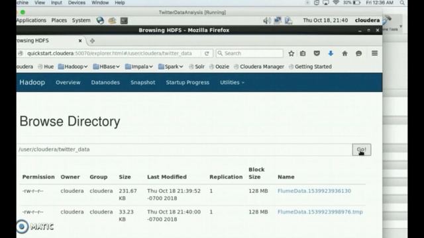The width and height of the screenshot is (424, 238).
Task: Open the Utilities dropdown in Hadoop navbar
Action: [x=232, y=83]
